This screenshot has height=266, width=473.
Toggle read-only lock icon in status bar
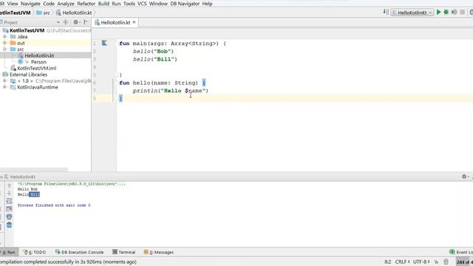coord(436,262)
